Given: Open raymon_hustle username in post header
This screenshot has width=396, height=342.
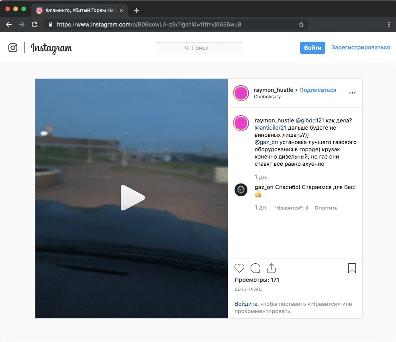Looking at the screenshot, I should point(274,90).
